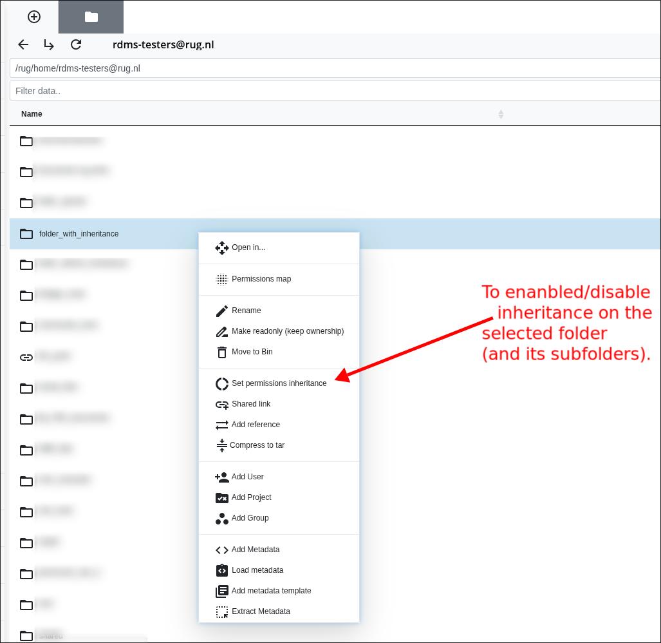The image size is (661, 643).
Task: Select the folder tab at top
Action: point(91,17)
